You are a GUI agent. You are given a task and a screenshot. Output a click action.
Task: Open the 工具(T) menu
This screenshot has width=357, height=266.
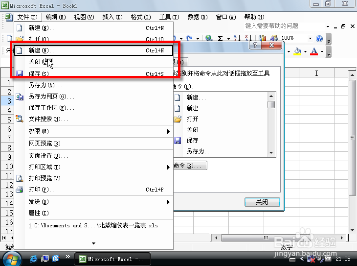click(169, 17)
